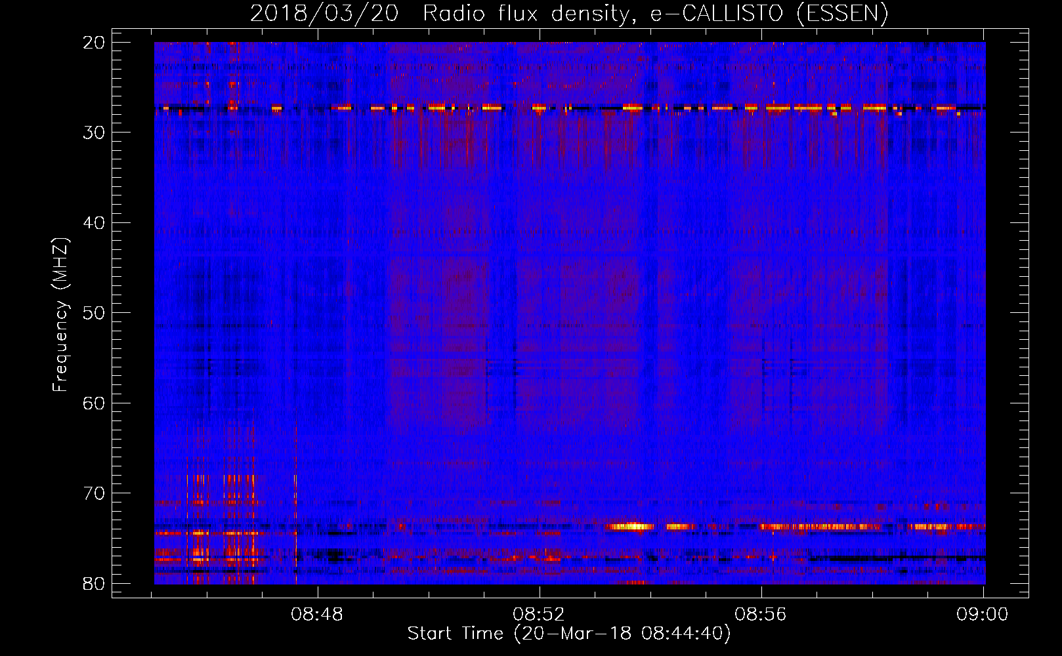Click the frequency tick label 70
The height and width of the screenshot is (656, 1062).
(x=94, y=493)
